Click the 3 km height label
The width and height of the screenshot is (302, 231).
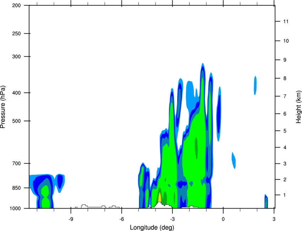[x=285, y=163]
